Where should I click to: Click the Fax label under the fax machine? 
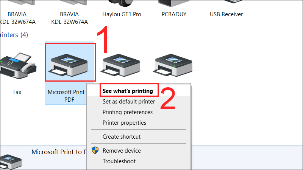(17, 92)
